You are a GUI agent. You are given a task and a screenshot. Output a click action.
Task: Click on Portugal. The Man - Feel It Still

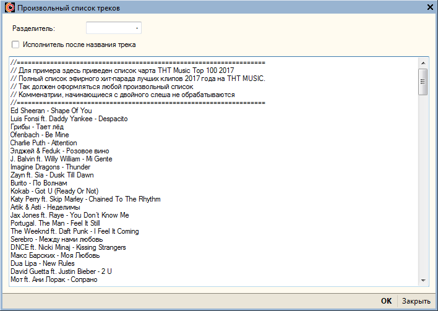(55, 223)
